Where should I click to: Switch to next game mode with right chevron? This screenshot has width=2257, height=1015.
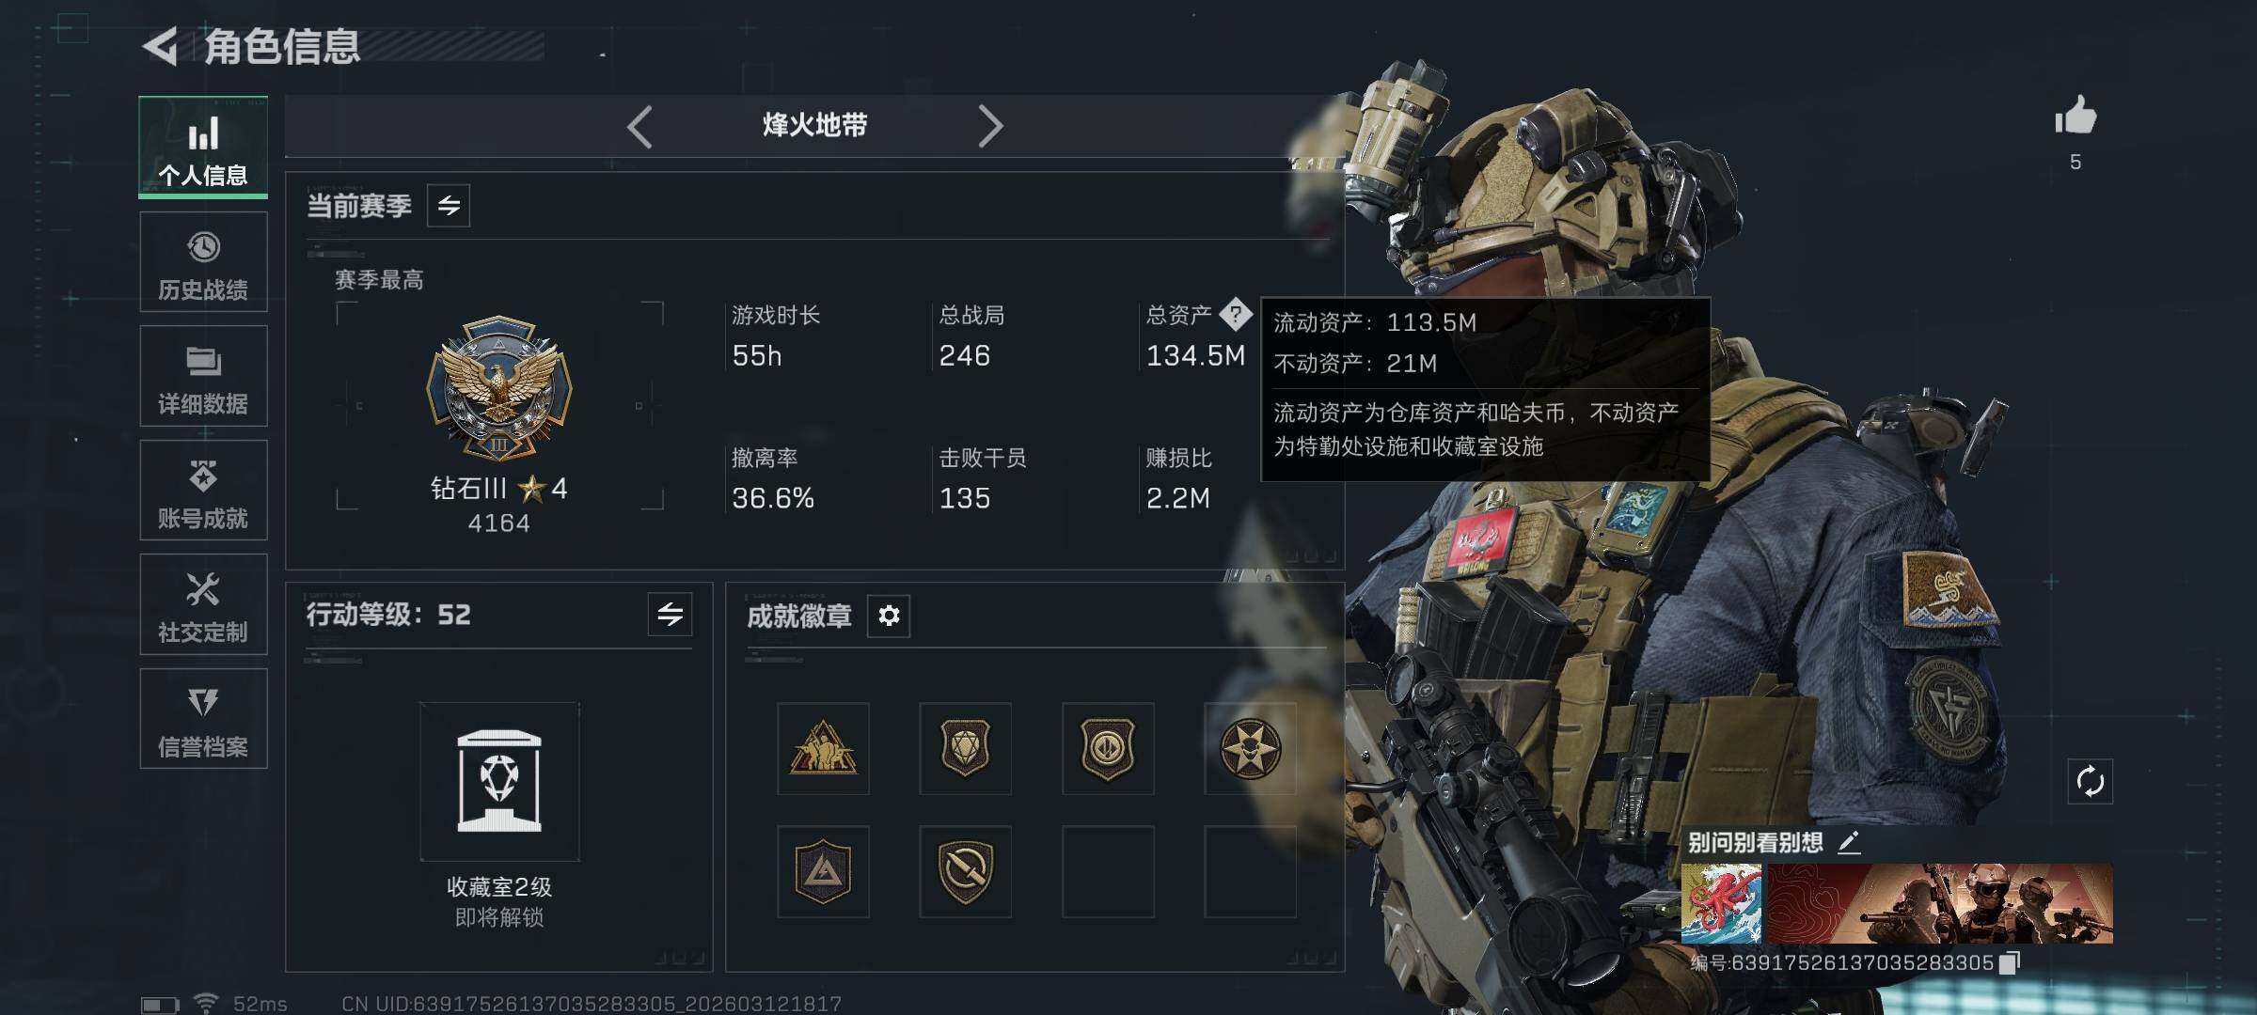pos(990,126)
